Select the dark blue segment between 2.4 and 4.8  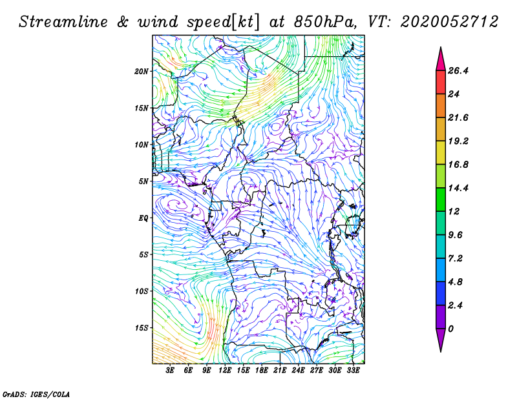click(x=441, y=293)
